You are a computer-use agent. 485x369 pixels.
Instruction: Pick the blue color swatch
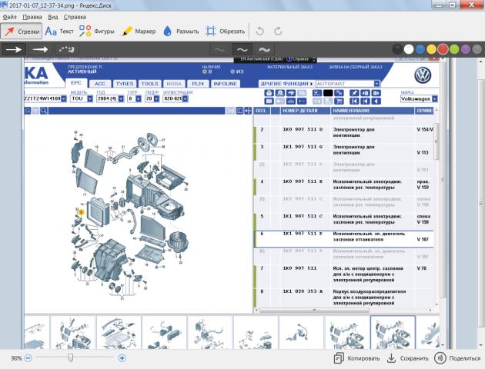coord(420,49)
